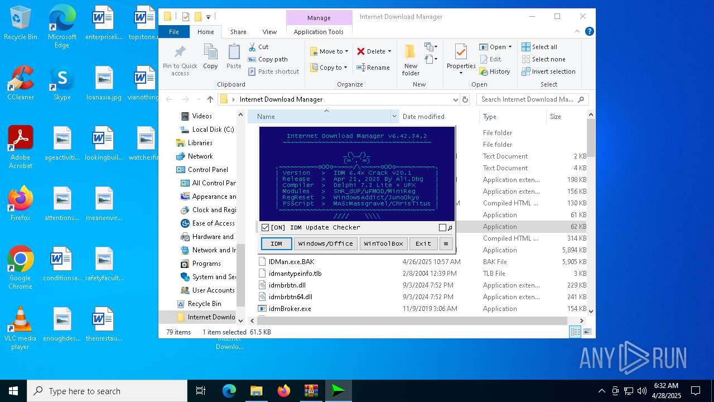
Task: Click Select all in the ribbon
Action: [539, 47]
